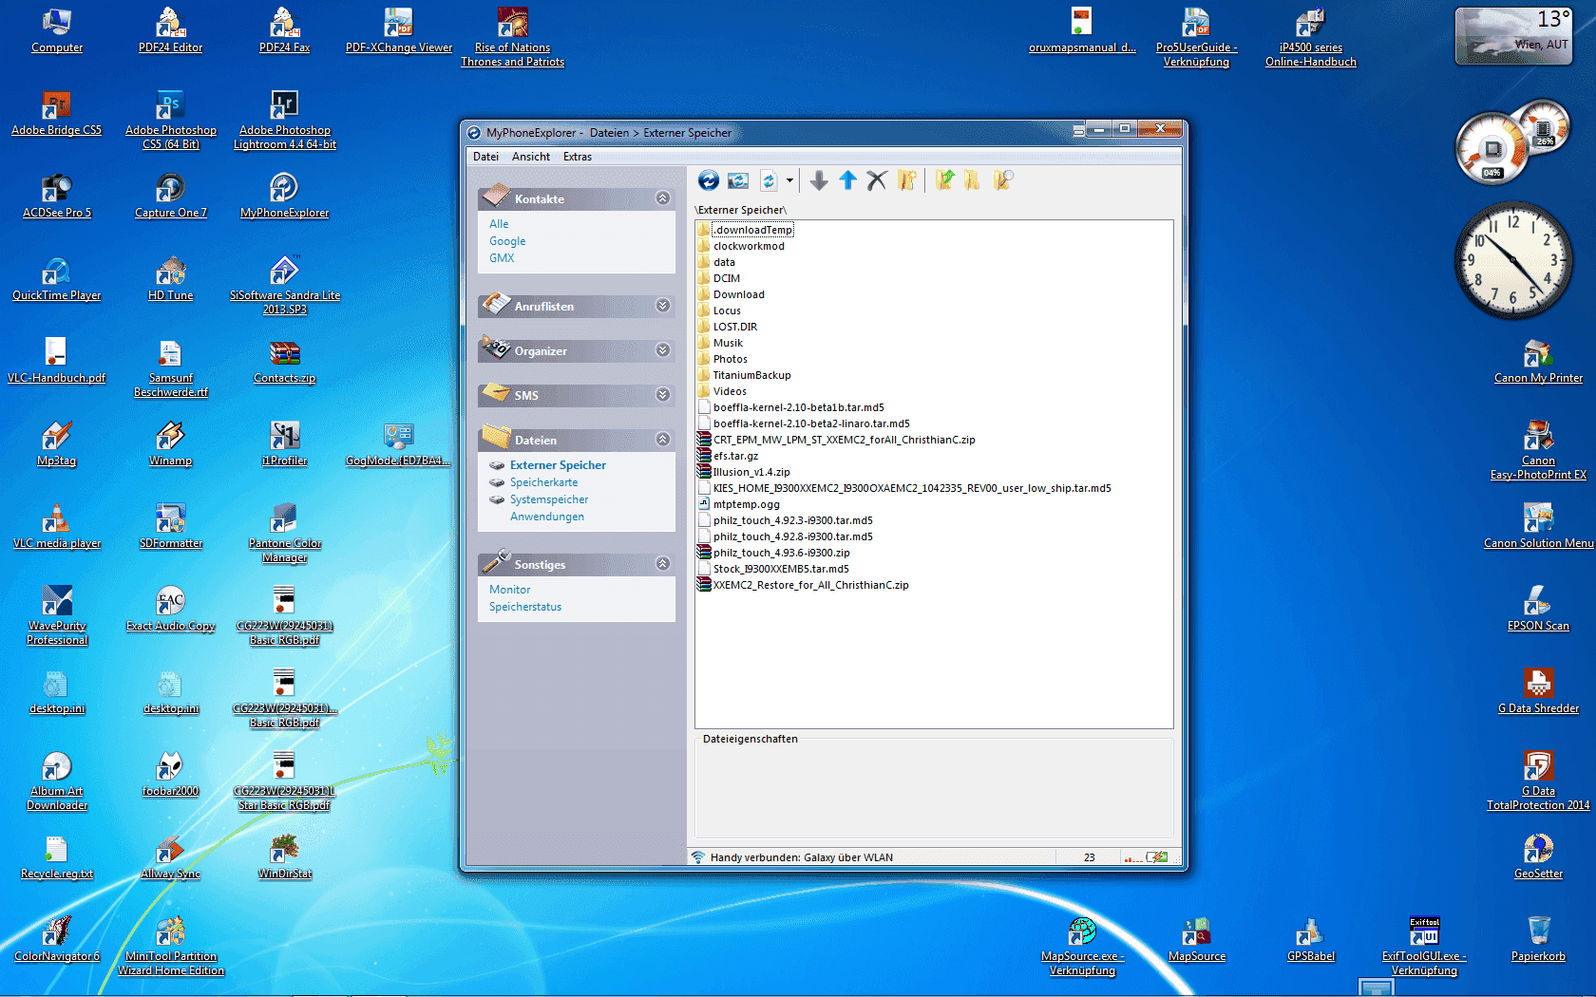Collapse the Kontakte panel
The height and width of the screenshot is (997, 1596).
coord(662,198)
